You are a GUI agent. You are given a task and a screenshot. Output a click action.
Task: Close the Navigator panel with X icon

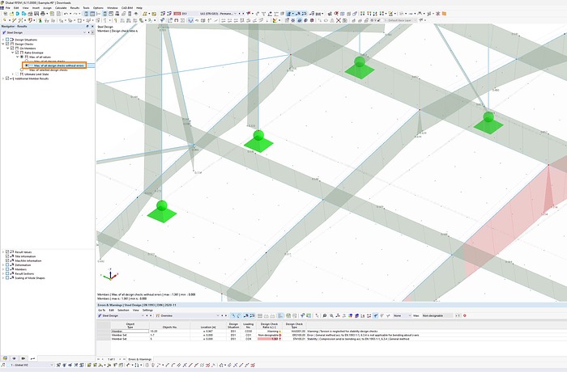pos(92,26)
